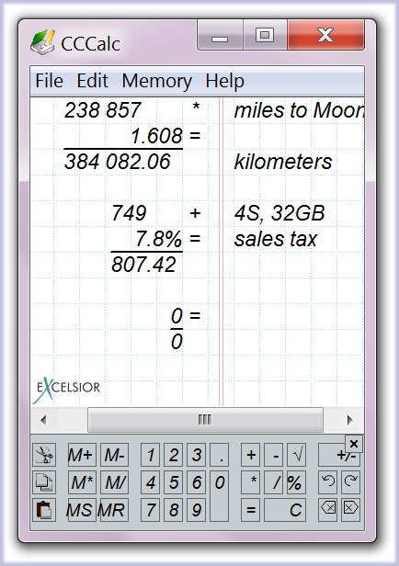Click the value 749

(129, 213)
